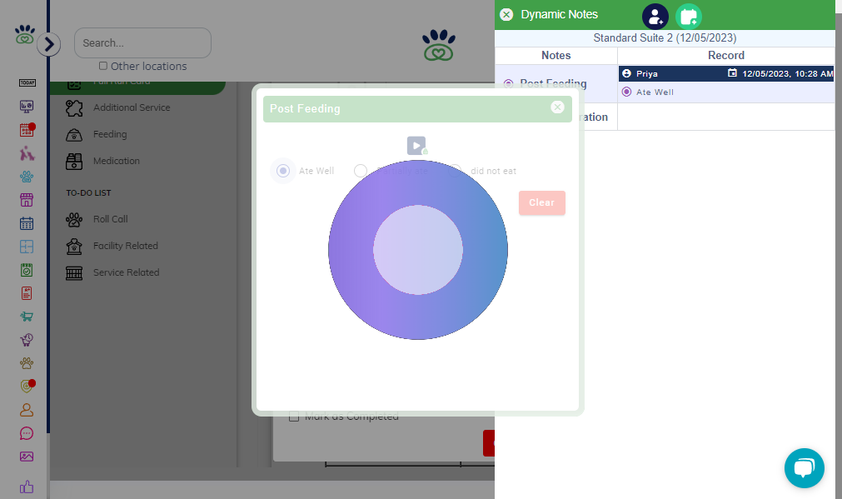Click the Record column header
The width and height of the screenshot is (842, 499).
click(726, 55)
